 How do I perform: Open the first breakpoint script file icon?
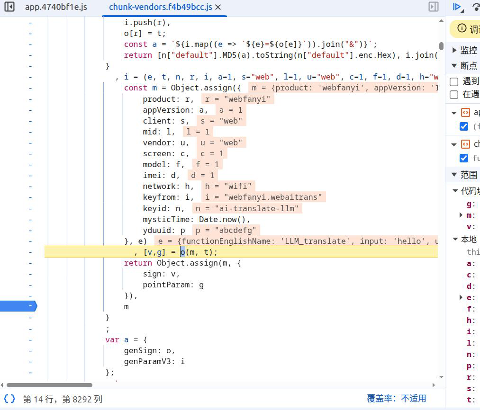tap(465, 113)
